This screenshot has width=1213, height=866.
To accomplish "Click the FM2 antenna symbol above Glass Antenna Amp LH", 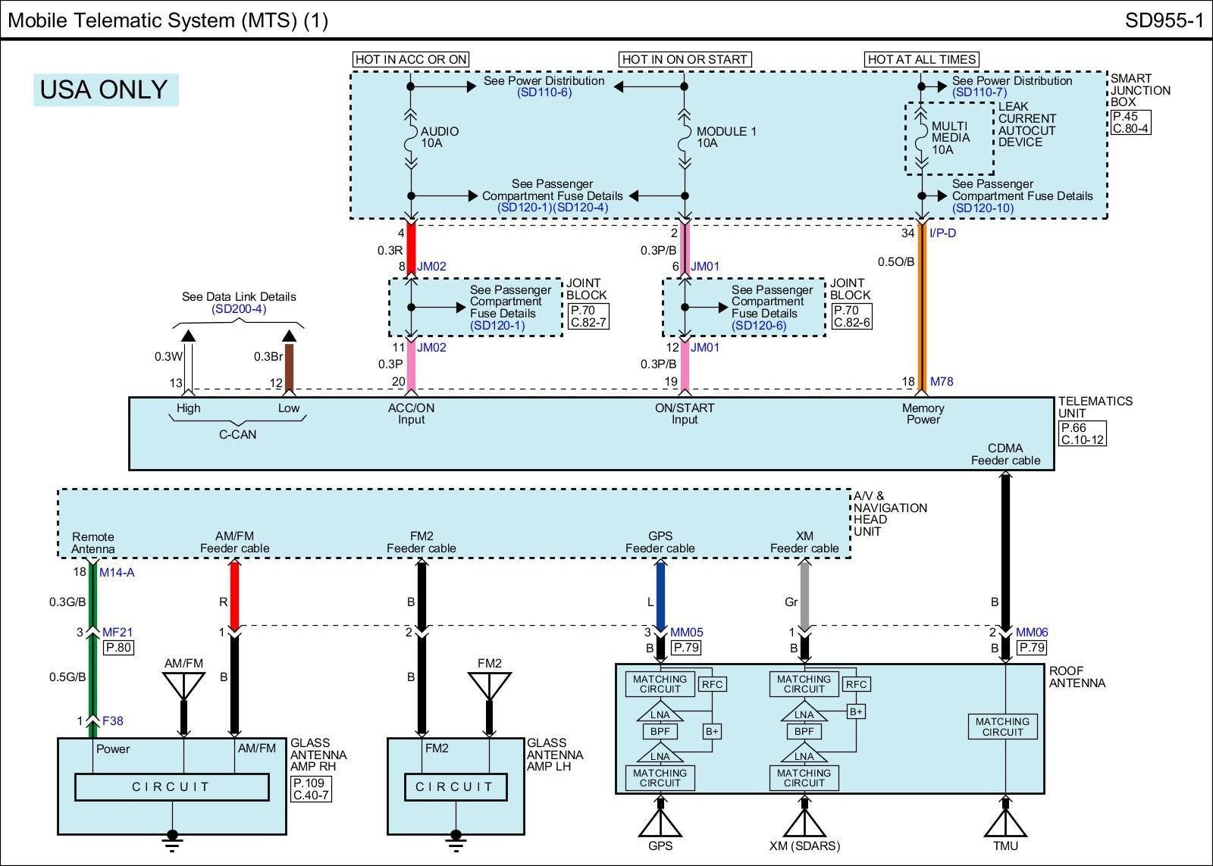I will coord(489,686).
